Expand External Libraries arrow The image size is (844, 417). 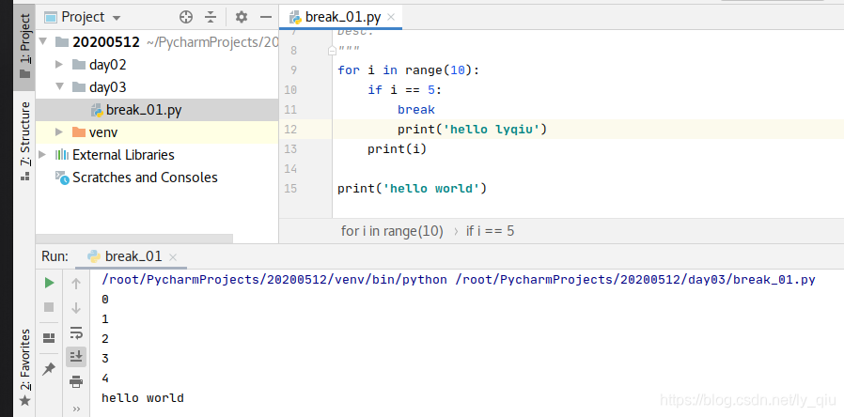coord(43,154)
